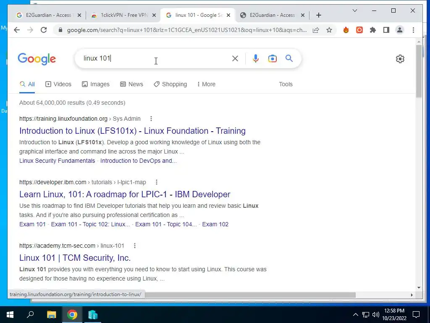Expand the More search filters menu
The width and height of the screenshot is (430, 323).
[206, 84]
